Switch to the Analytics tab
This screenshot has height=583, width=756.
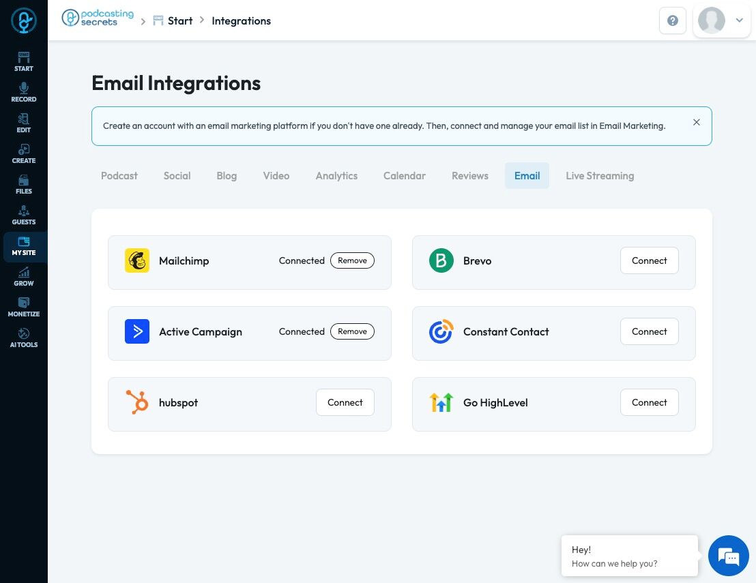(x=336, y=176)
